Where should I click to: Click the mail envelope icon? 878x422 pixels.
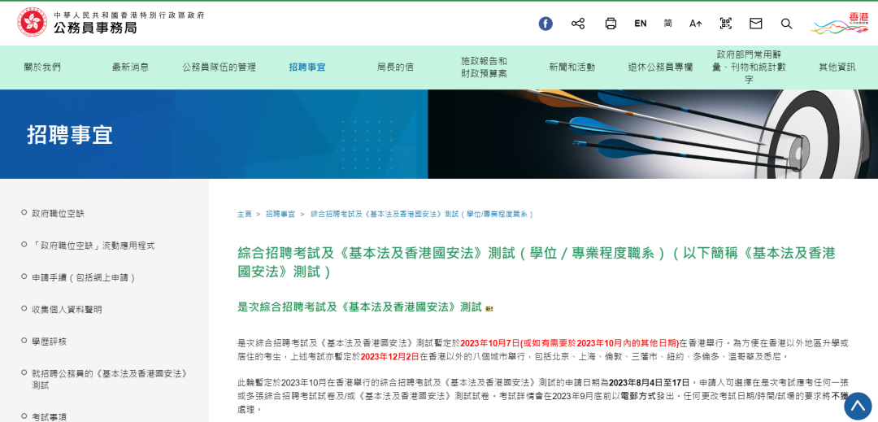tap(756, 24)
